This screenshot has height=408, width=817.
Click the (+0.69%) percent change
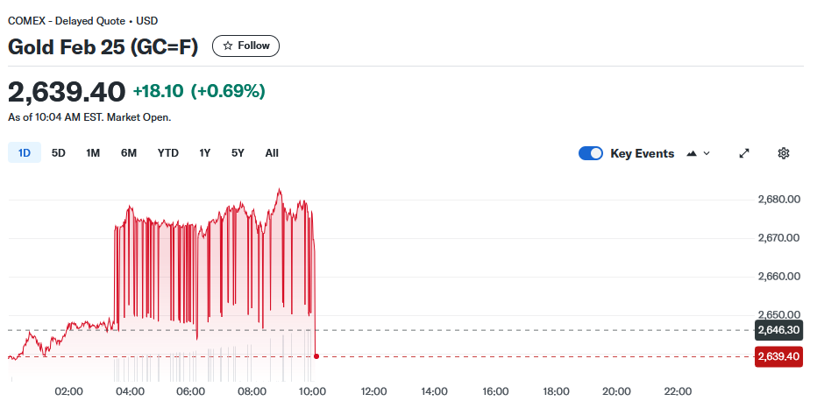tap(228, 92)
